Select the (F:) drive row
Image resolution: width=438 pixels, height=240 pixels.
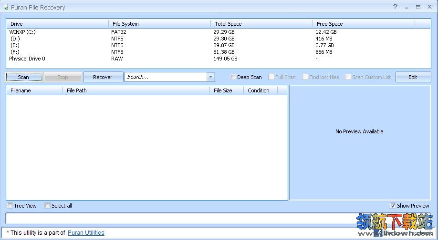tap(218, 52)
